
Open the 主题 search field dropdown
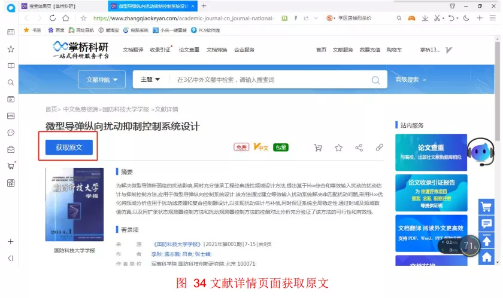click(150, 79)
